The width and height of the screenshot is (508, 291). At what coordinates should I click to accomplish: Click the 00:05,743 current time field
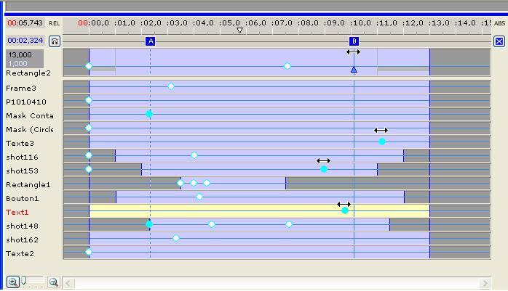point(25,23)
